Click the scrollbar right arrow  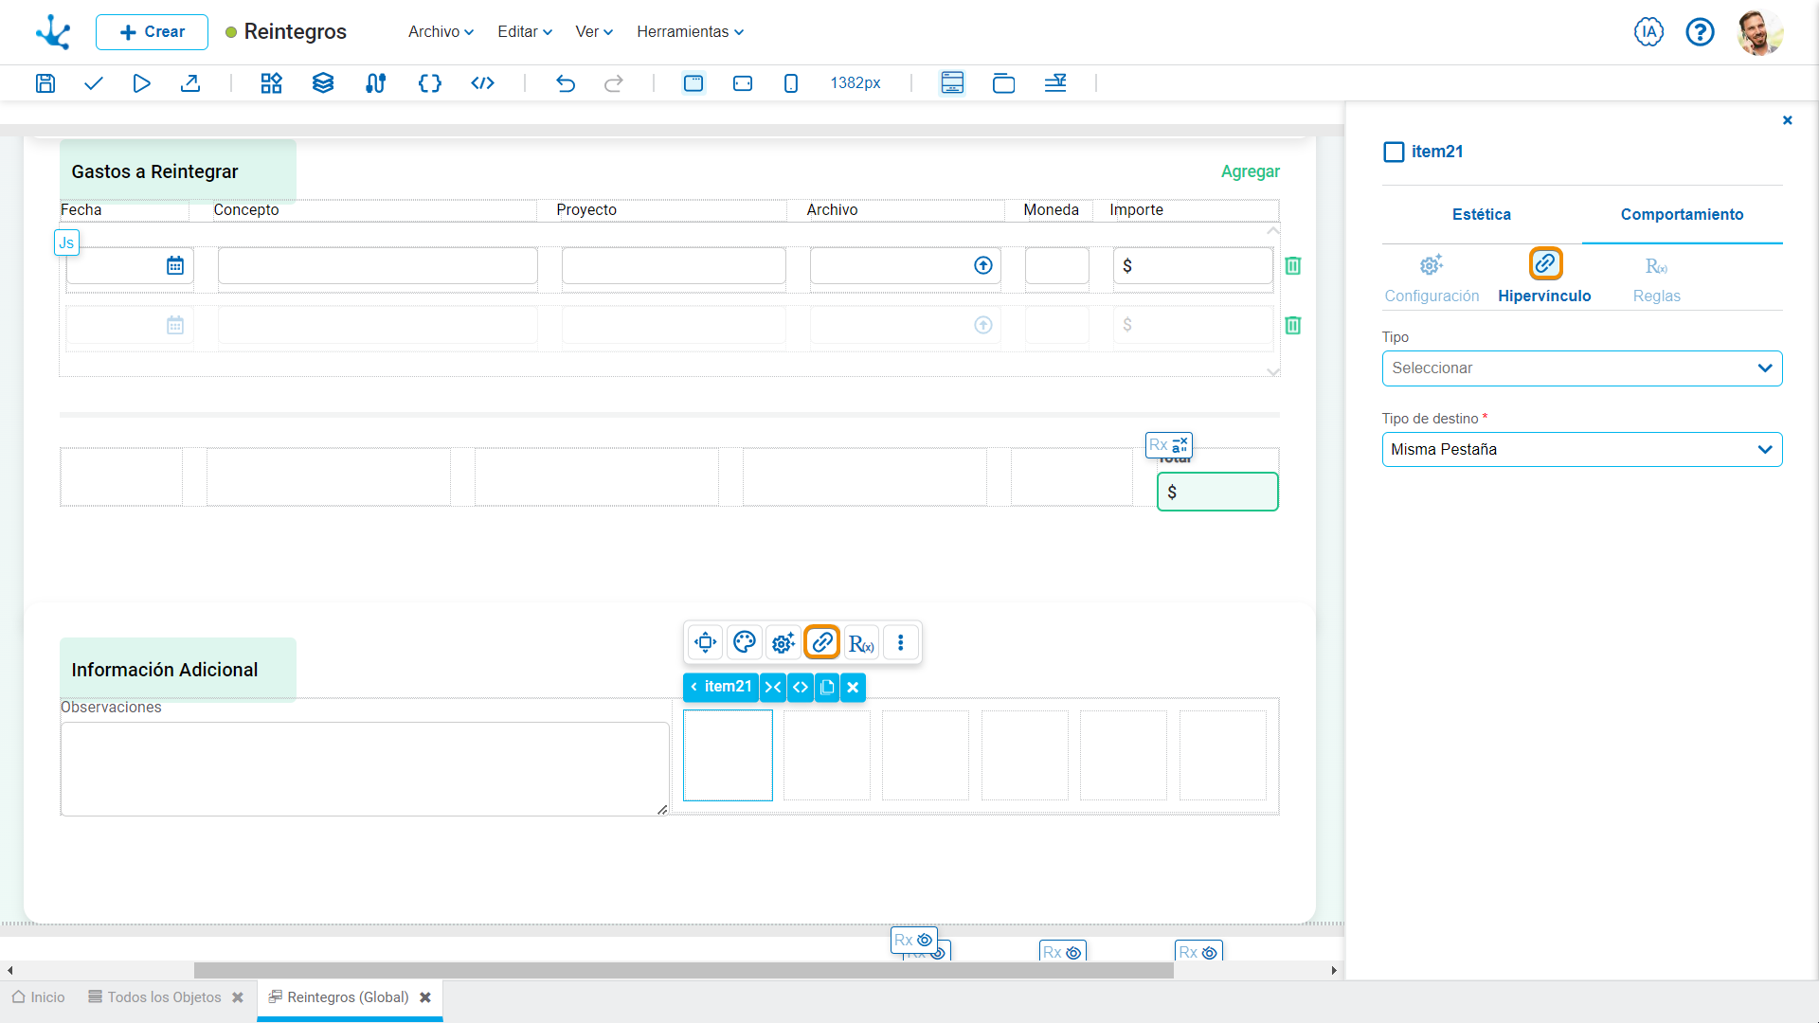(1334, 971)
